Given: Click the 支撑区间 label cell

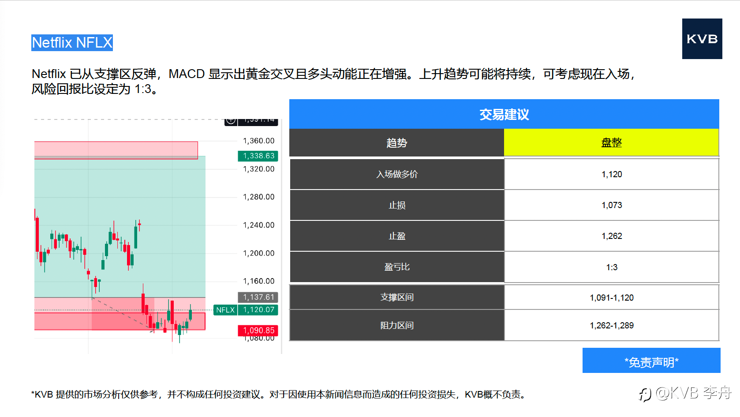Looking at the screenshot, I should tap(397, 298).
